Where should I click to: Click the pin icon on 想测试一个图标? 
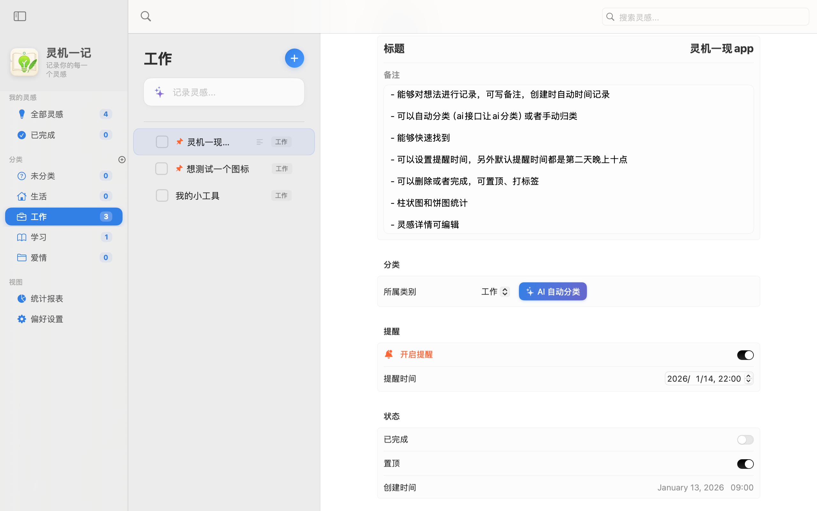click(179, 168)
